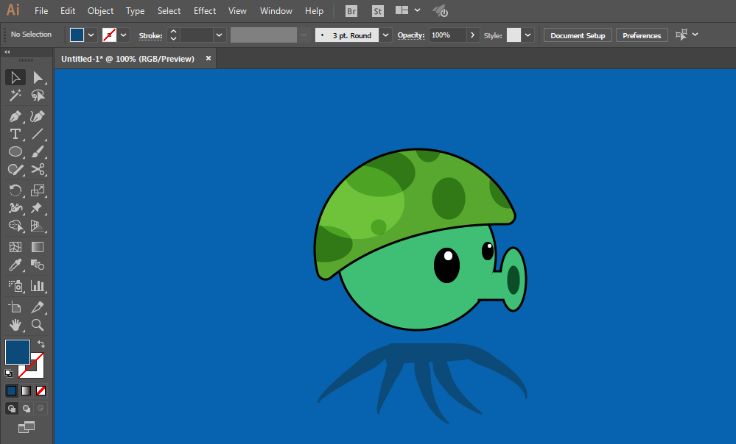Select the Magic Wand tool
This screenshot has width=736, height=444.
click(15, 96)
